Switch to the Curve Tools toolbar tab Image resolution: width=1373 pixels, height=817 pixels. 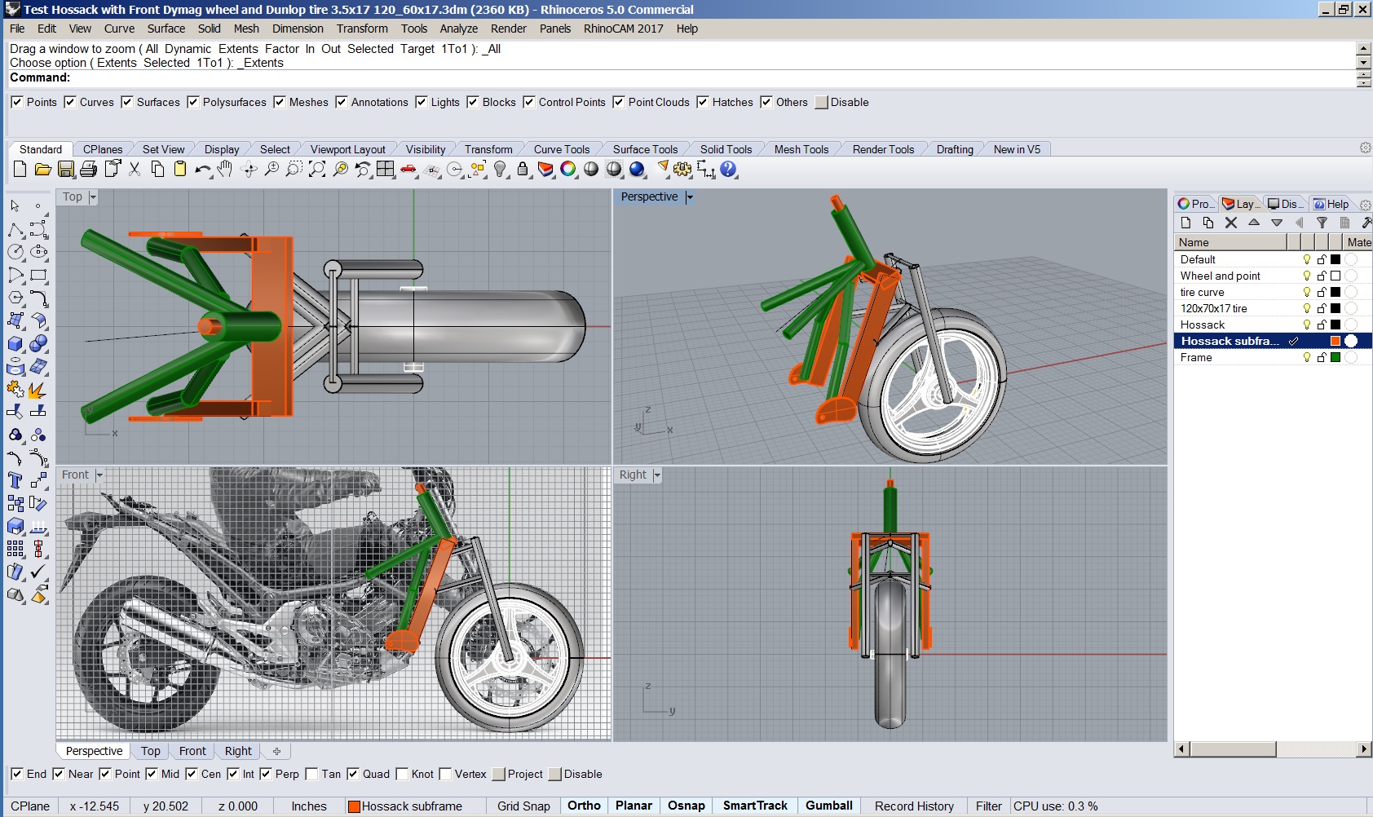click(x=562, y=149)
